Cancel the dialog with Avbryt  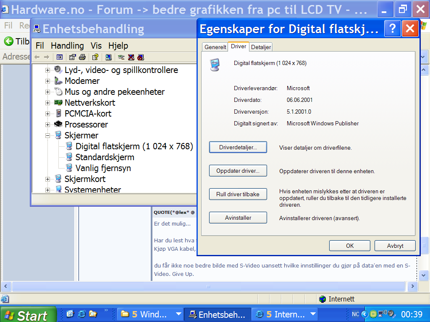tap(395, 246)
